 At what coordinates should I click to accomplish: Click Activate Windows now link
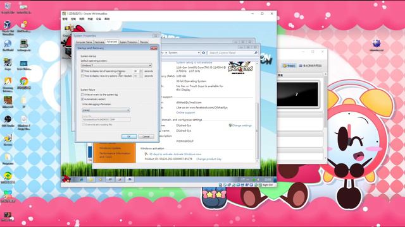click(x=187, y=154)
